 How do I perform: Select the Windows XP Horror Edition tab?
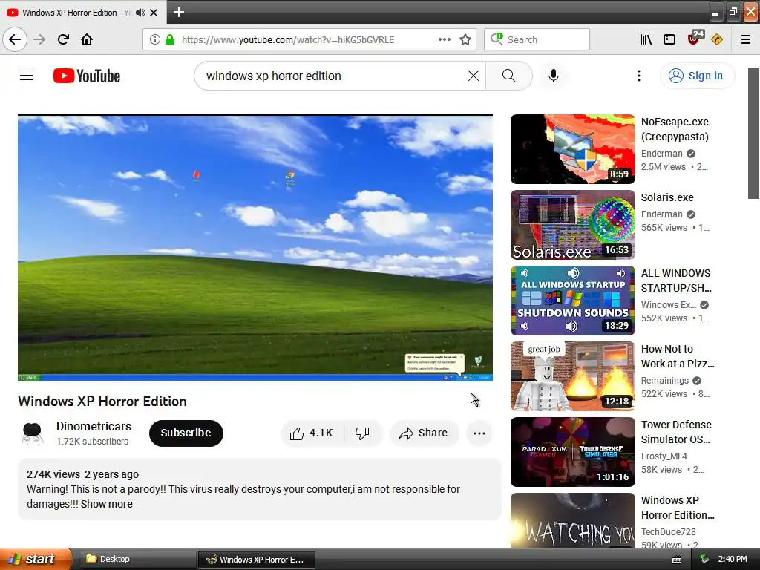coord(83,13)
